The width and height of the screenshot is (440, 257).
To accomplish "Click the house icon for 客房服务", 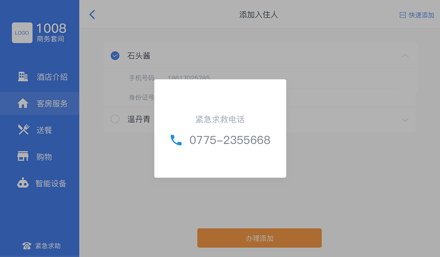I will click(x=23, y=103).
